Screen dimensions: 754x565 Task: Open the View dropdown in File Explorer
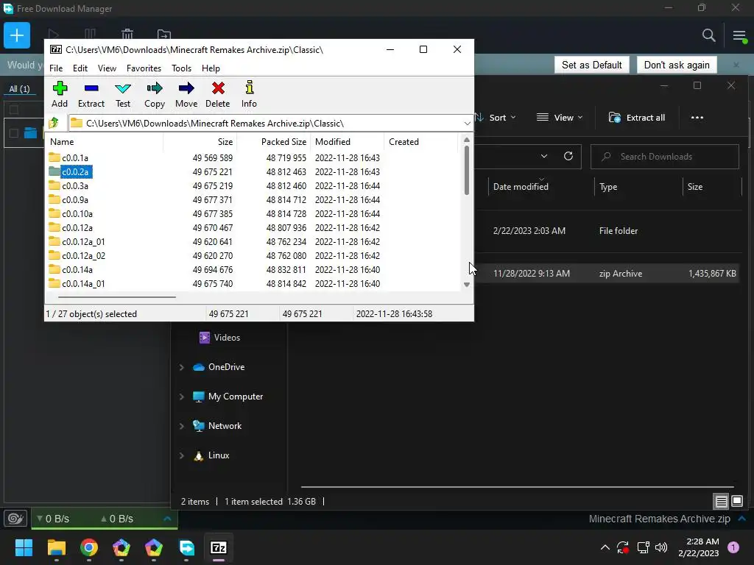[560, 118]
